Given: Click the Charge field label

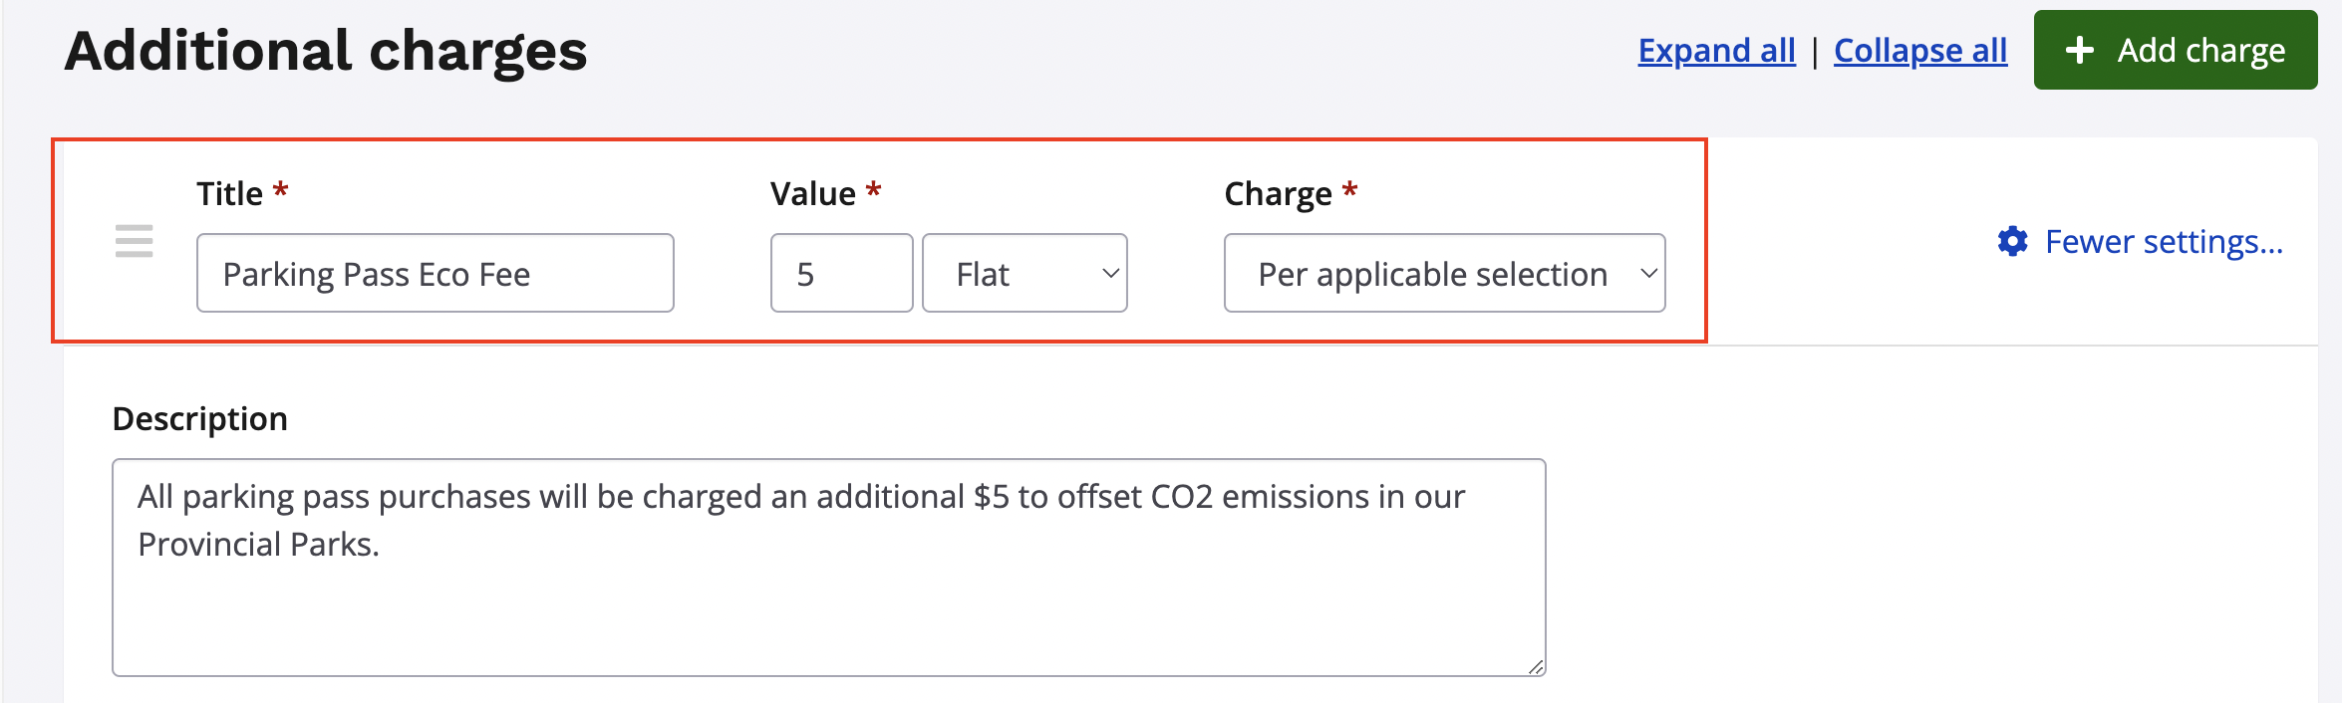Looking at the screenshot, I should tap(1278, 193).
